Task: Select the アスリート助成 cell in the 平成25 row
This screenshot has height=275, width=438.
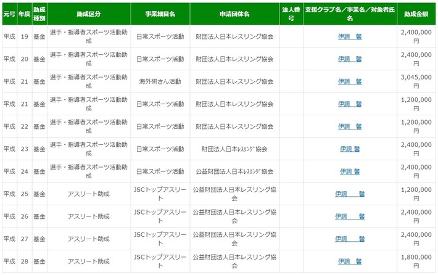Action: point(89,194)
